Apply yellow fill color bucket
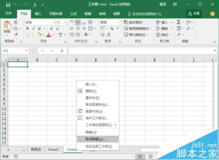Viewport: 219px width, 160px height. click(39, 35)
